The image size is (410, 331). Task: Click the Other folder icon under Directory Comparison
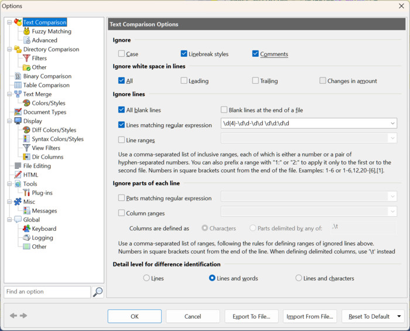tap(26, 67)
